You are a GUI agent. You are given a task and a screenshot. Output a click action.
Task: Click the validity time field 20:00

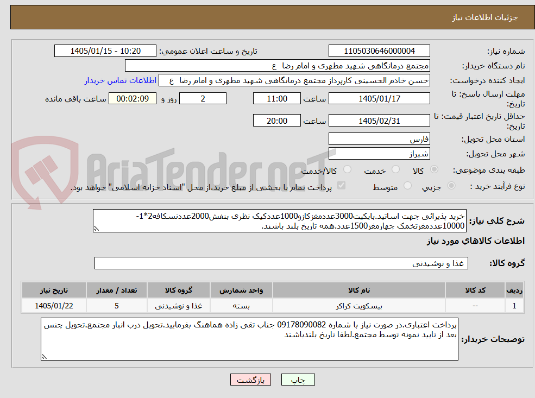[x=276, y=121]
